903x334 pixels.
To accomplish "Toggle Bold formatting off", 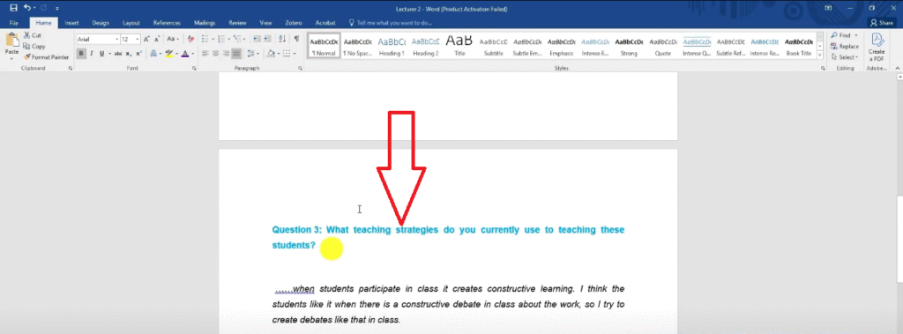I will coord(81,54).
